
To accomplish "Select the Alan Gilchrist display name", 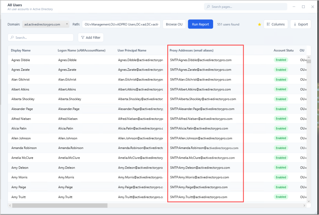I will [20, 79].
